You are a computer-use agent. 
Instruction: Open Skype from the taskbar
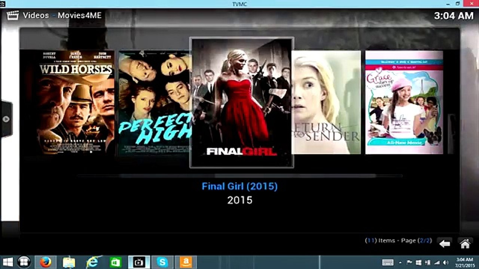(162, 262)
